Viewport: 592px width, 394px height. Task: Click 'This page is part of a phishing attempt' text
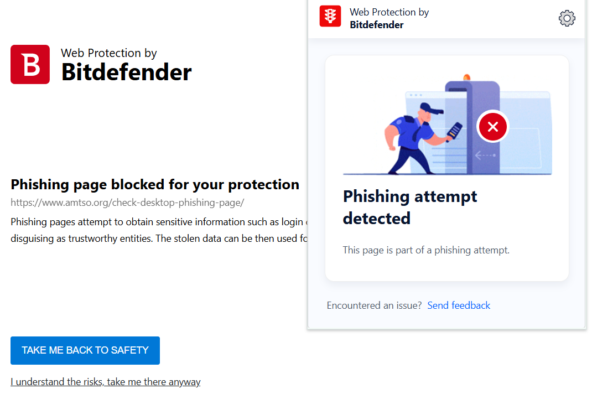pyautogui.click(x=426, y=250)
